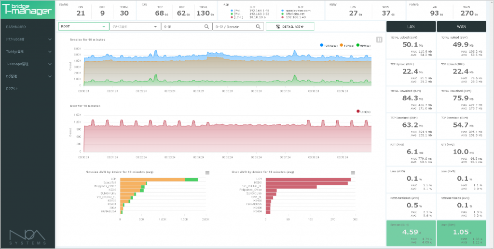Viewport: 494px width, 249px height.
Task: Click the WAN TOTAL Download 75.9 Mb value
Action: [461, 98]
